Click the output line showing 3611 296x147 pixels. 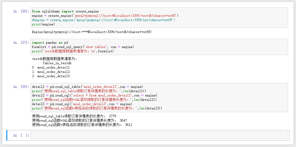[82, 125]
